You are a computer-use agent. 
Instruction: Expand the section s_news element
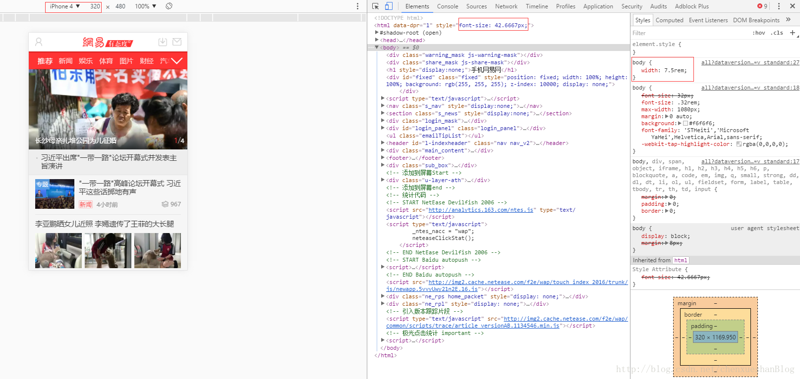point(383,113)
